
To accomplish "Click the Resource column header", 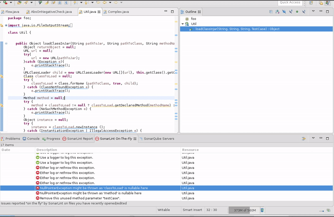I will (190, 150).
